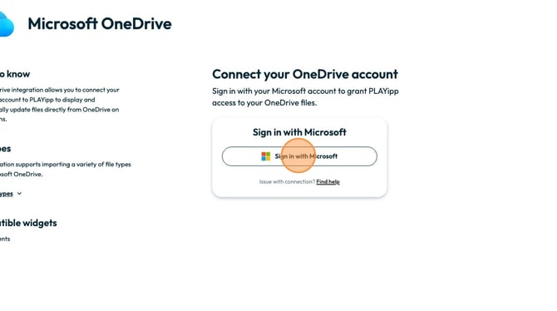Click the Microsoft OneDrive page title
This screenshot has width=557, height=311.
pyautogui.click(x=100, y=24)
